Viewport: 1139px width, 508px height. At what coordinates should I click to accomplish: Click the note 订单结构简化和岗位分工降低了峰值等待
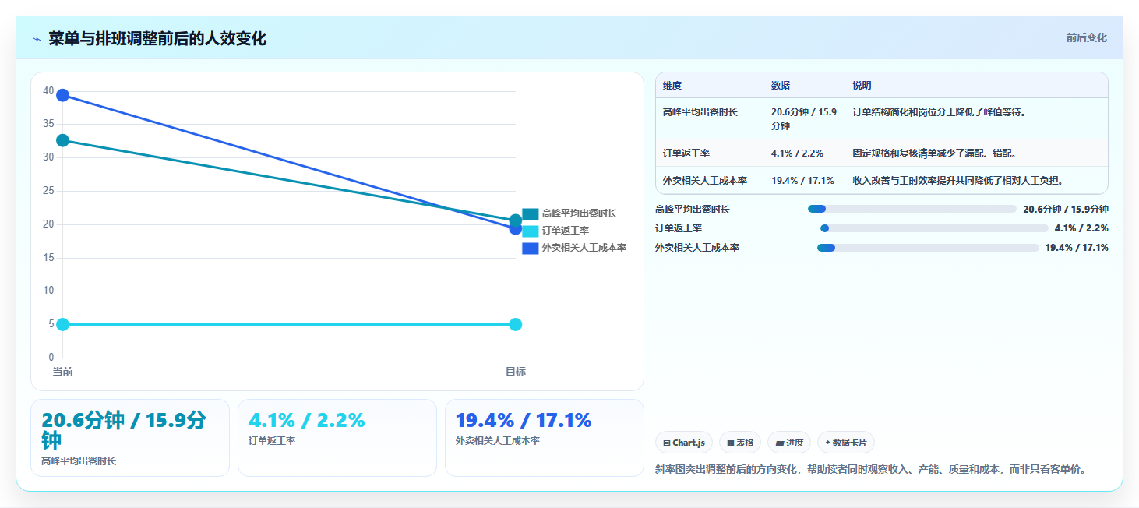[x=940, y=112]
